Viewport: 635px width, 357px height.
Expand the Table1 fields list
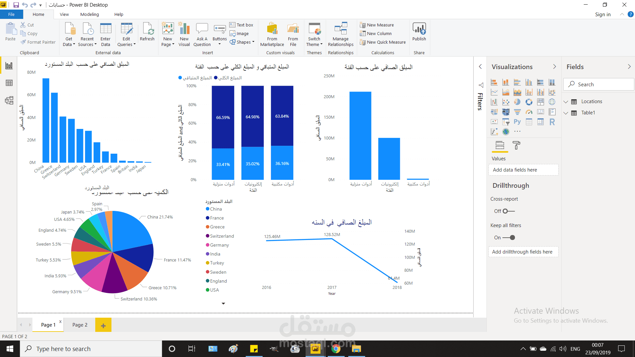tap(566, 113)
